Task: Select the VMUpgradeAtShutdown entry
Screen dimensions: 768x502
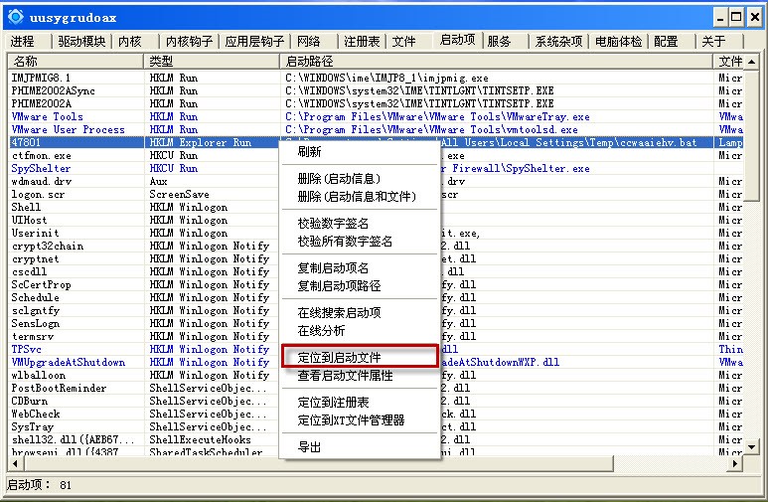Action: (377, 362)
